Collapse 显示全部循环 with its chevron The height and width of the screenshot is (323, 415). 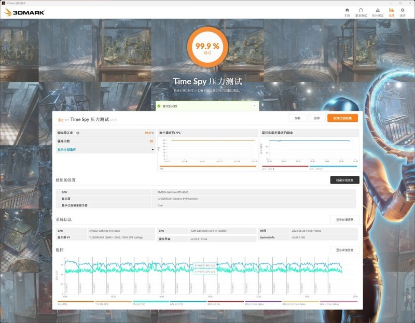153,149
